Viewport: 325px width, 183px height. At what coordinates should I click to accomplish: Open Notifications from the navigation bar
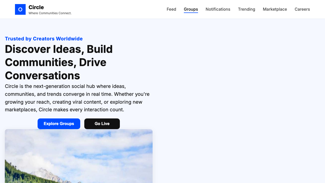click(x=218, y=9)
